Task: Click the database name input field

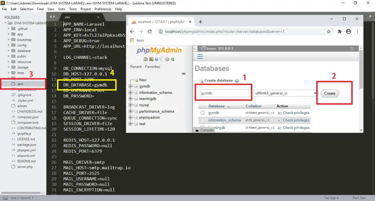Action: pyautogui.click(x=224, y=93)
